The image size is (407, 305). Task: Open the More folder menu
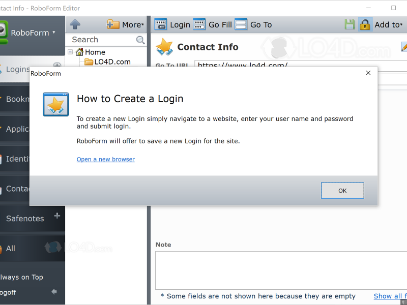coord(125,24)
